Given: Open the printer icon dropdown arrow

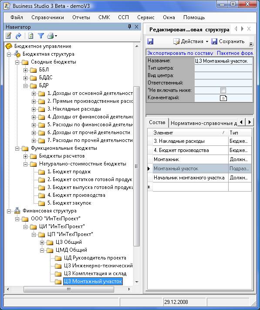Looking at the screenshot, I should [x=56, y=36].
